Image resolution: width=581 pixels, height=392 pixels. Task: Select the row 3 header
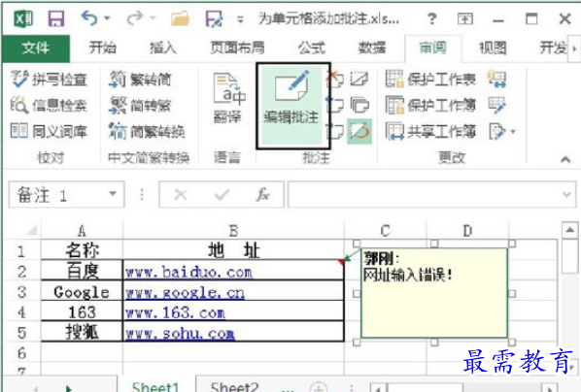tap(21, 292)
